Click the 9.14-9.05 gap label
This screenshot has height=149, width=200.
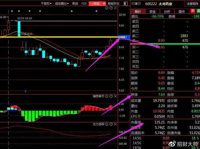(x=27, y=34)
